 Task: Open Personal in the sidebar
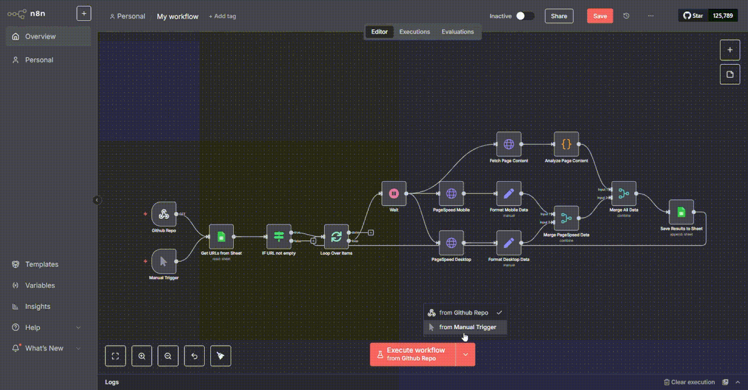[x=48, y=60]
